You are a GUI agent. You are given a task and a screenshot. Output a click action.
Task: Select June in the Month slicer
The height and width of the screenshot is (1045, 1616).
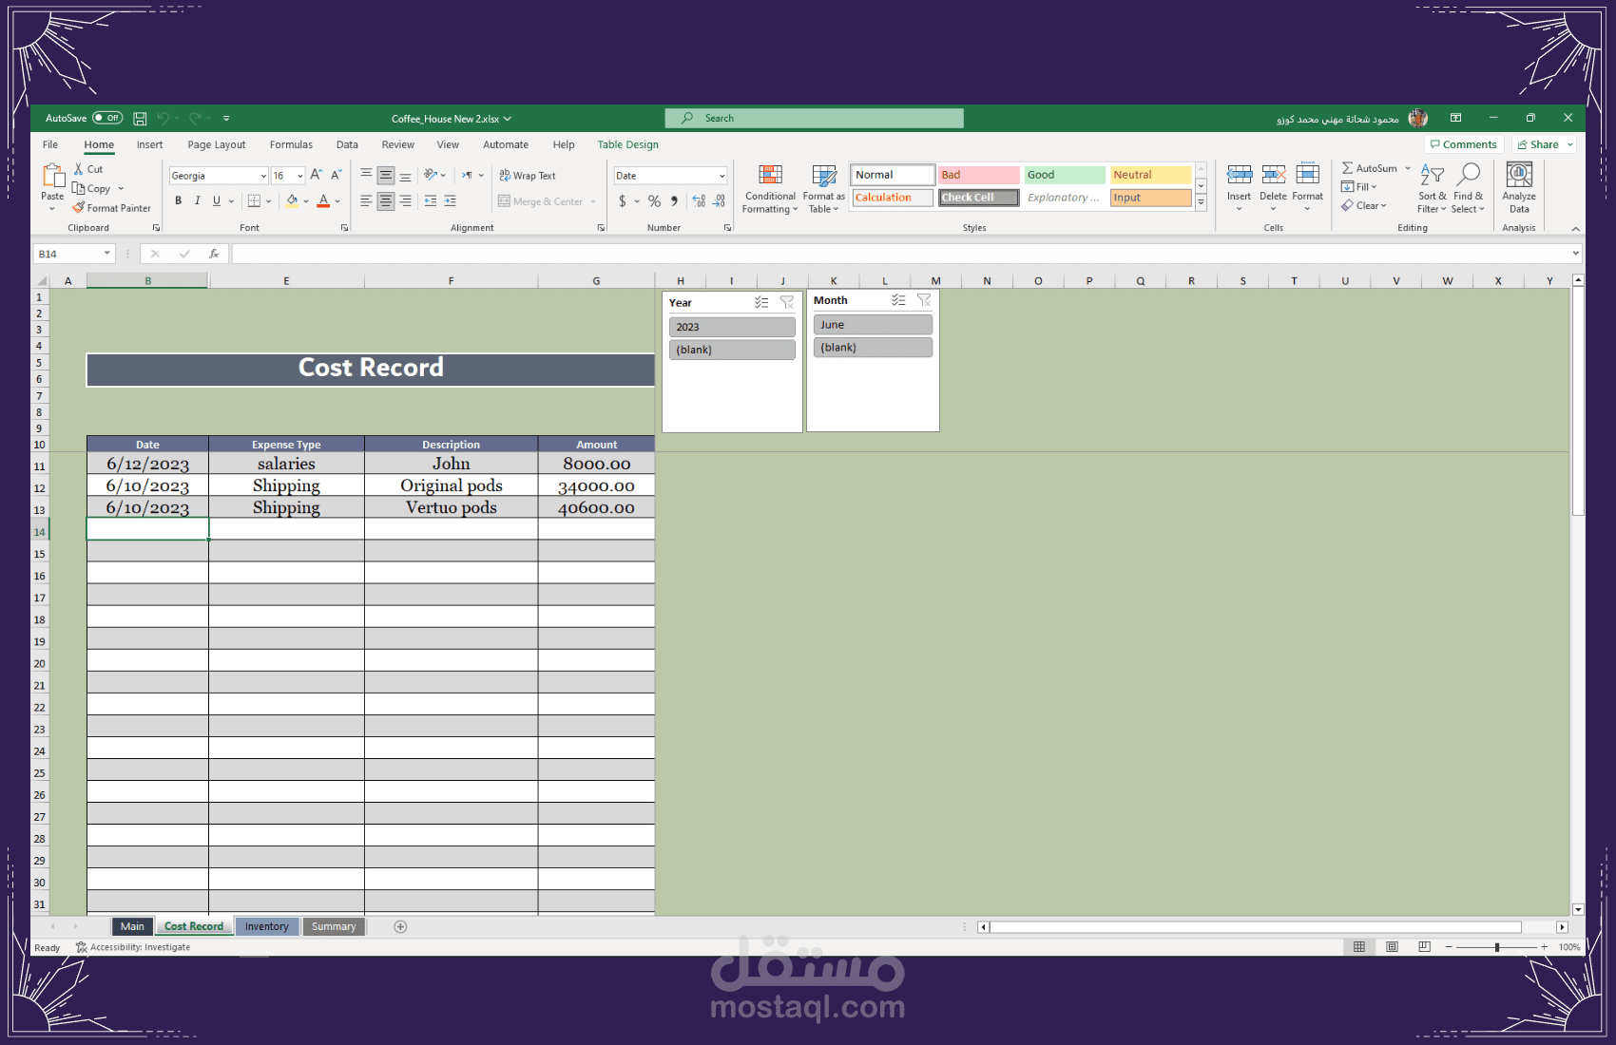pos(873,325)
